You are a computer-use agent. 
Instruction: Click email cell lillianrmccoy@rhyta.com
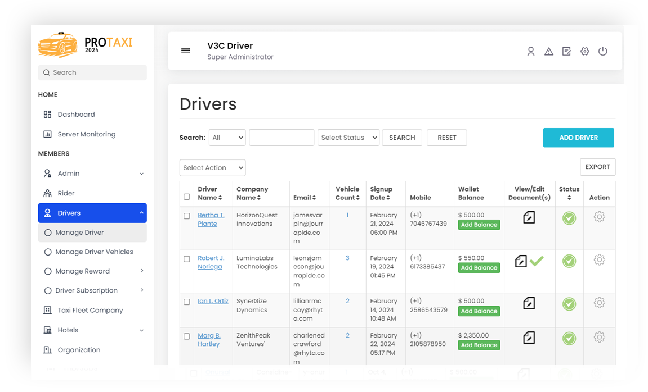point(309,310)
